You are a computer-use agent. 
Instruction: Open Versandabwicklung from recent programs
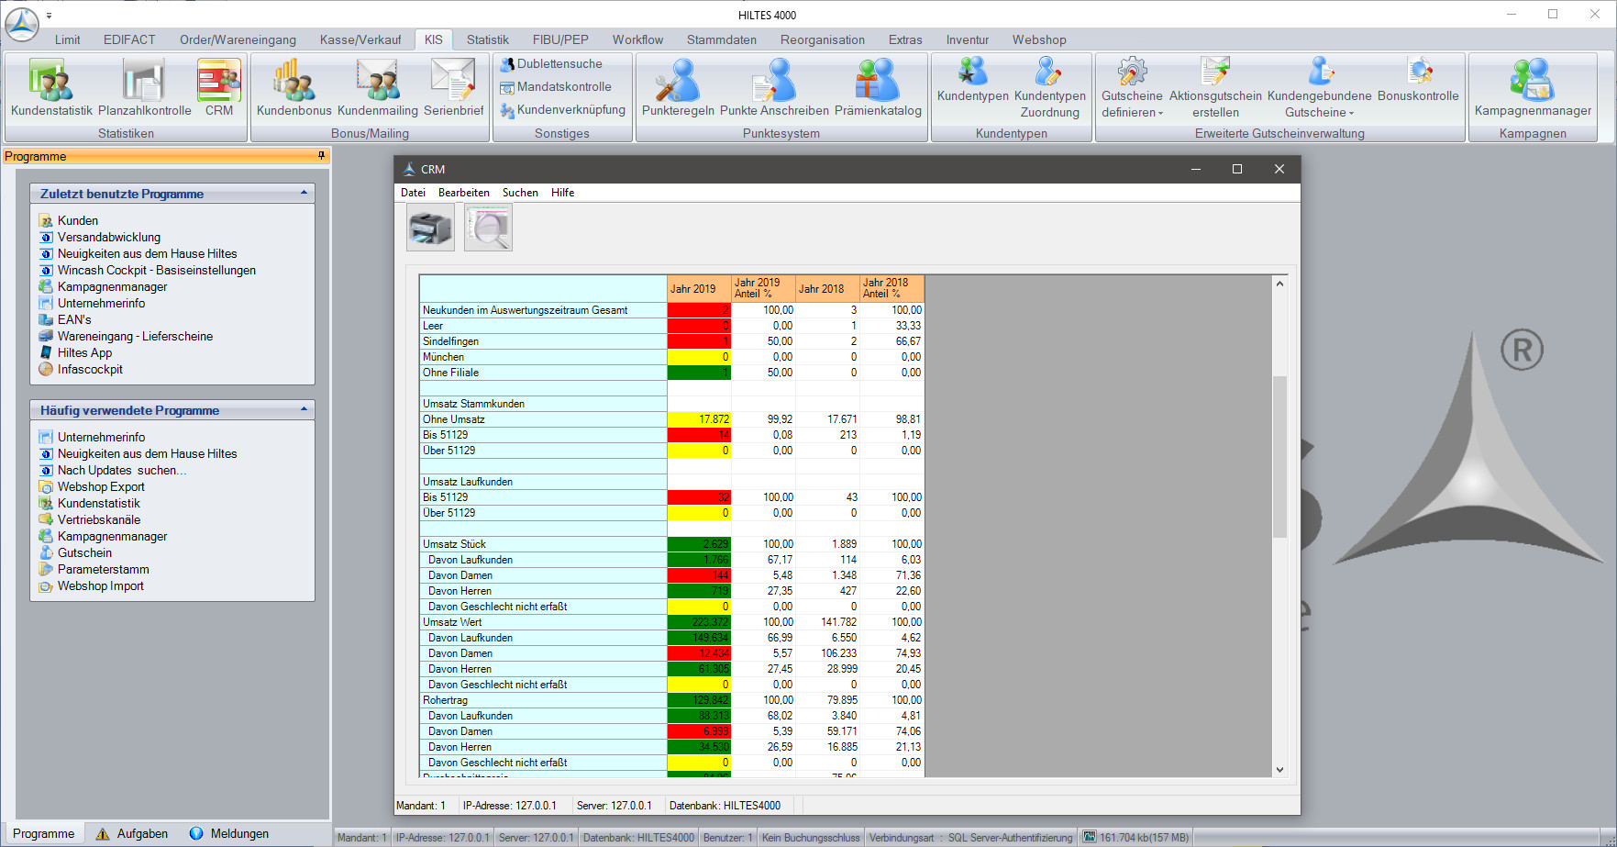pos(108,238)
